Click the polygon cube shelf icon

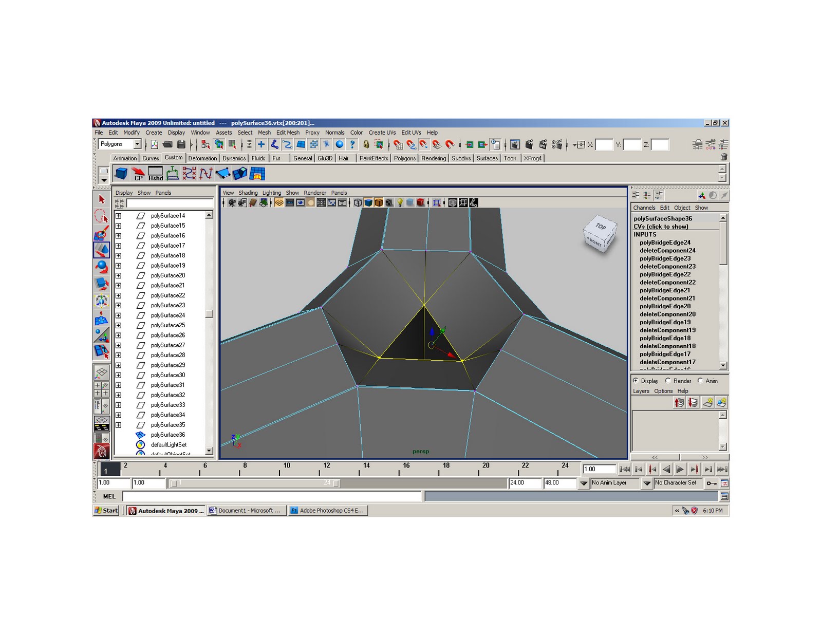point(121,174)
